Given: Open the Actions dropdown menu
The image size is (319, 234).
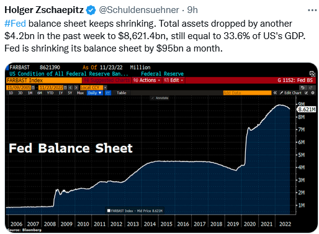Looking at the screenshot, I should point(146,80).
